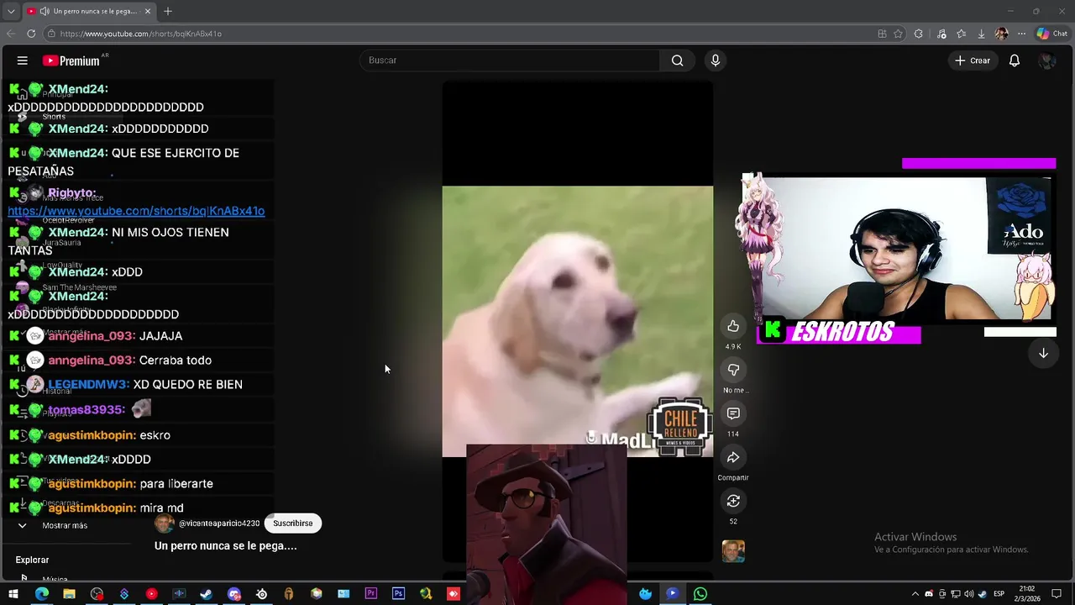The image size is (1075, 605).
Task: Start voice search with the microphone
Action: coord(716,60)
